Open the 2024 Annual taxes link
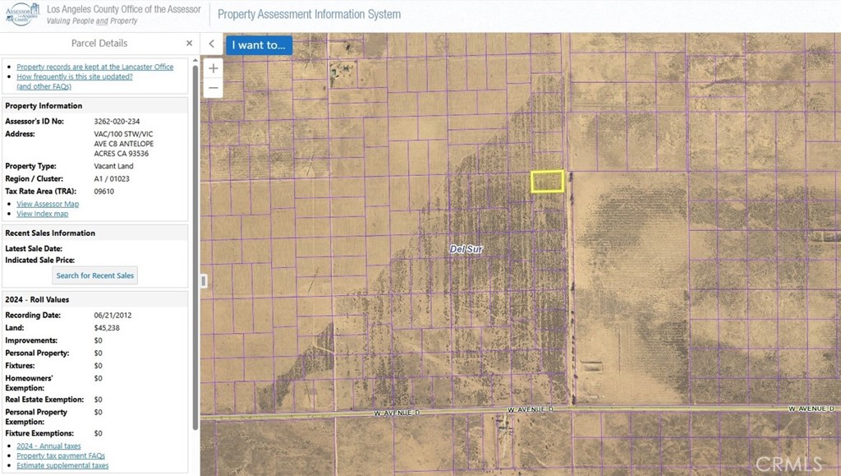Viewport: 841px width, 476px height. pos(48,446)
